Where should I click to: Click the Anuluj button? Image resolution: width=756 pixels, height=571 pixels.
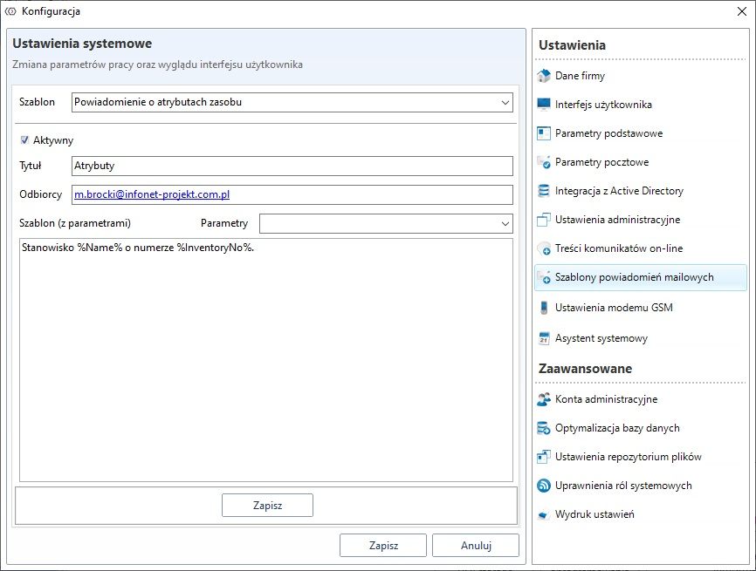(x=476, y=546)
